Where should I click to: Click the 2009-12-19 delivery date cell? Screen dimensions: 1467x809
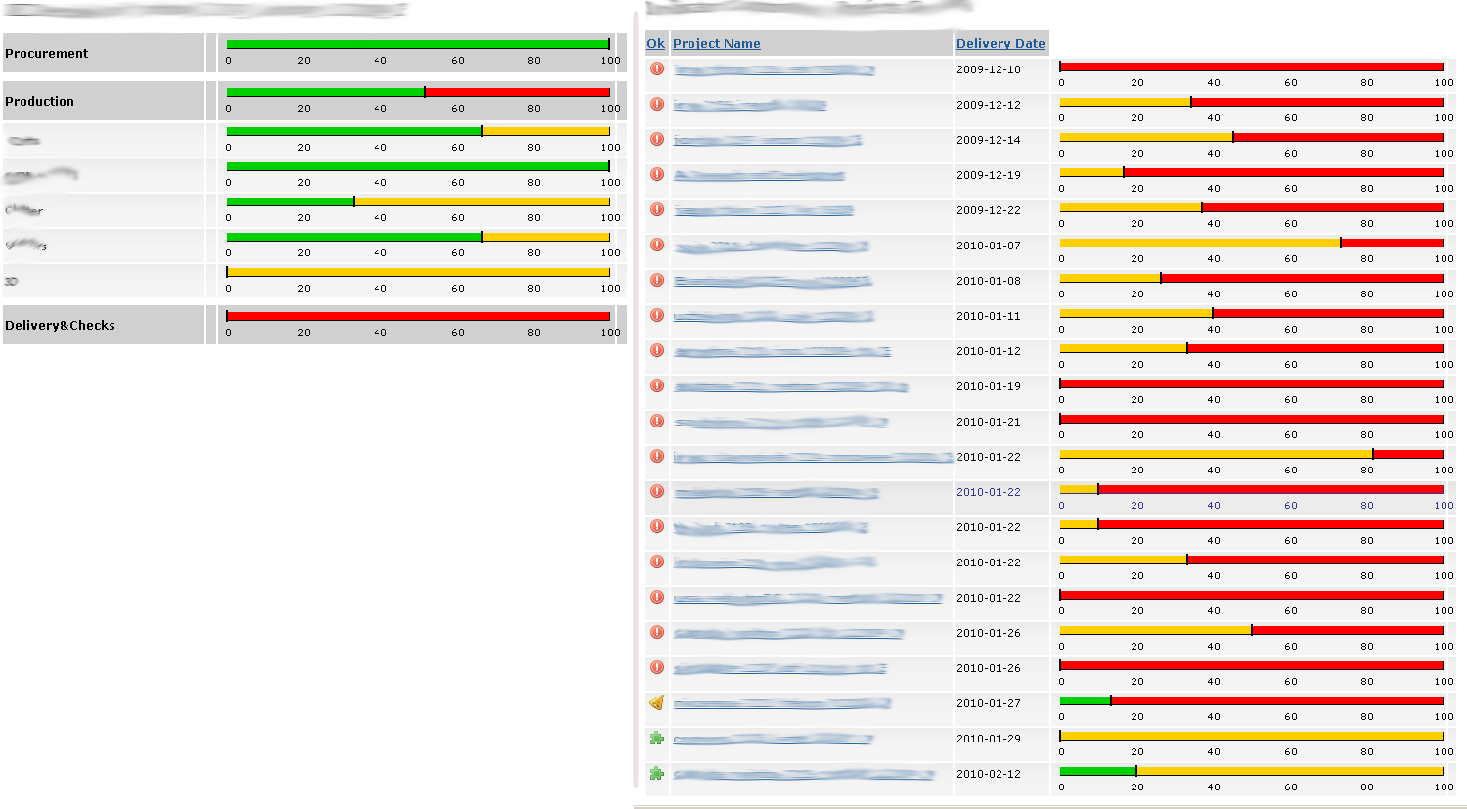988,175
